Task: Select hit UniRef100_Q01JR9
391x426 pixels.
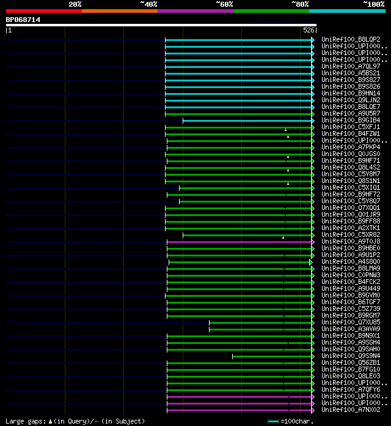Action: coord(351,215)
